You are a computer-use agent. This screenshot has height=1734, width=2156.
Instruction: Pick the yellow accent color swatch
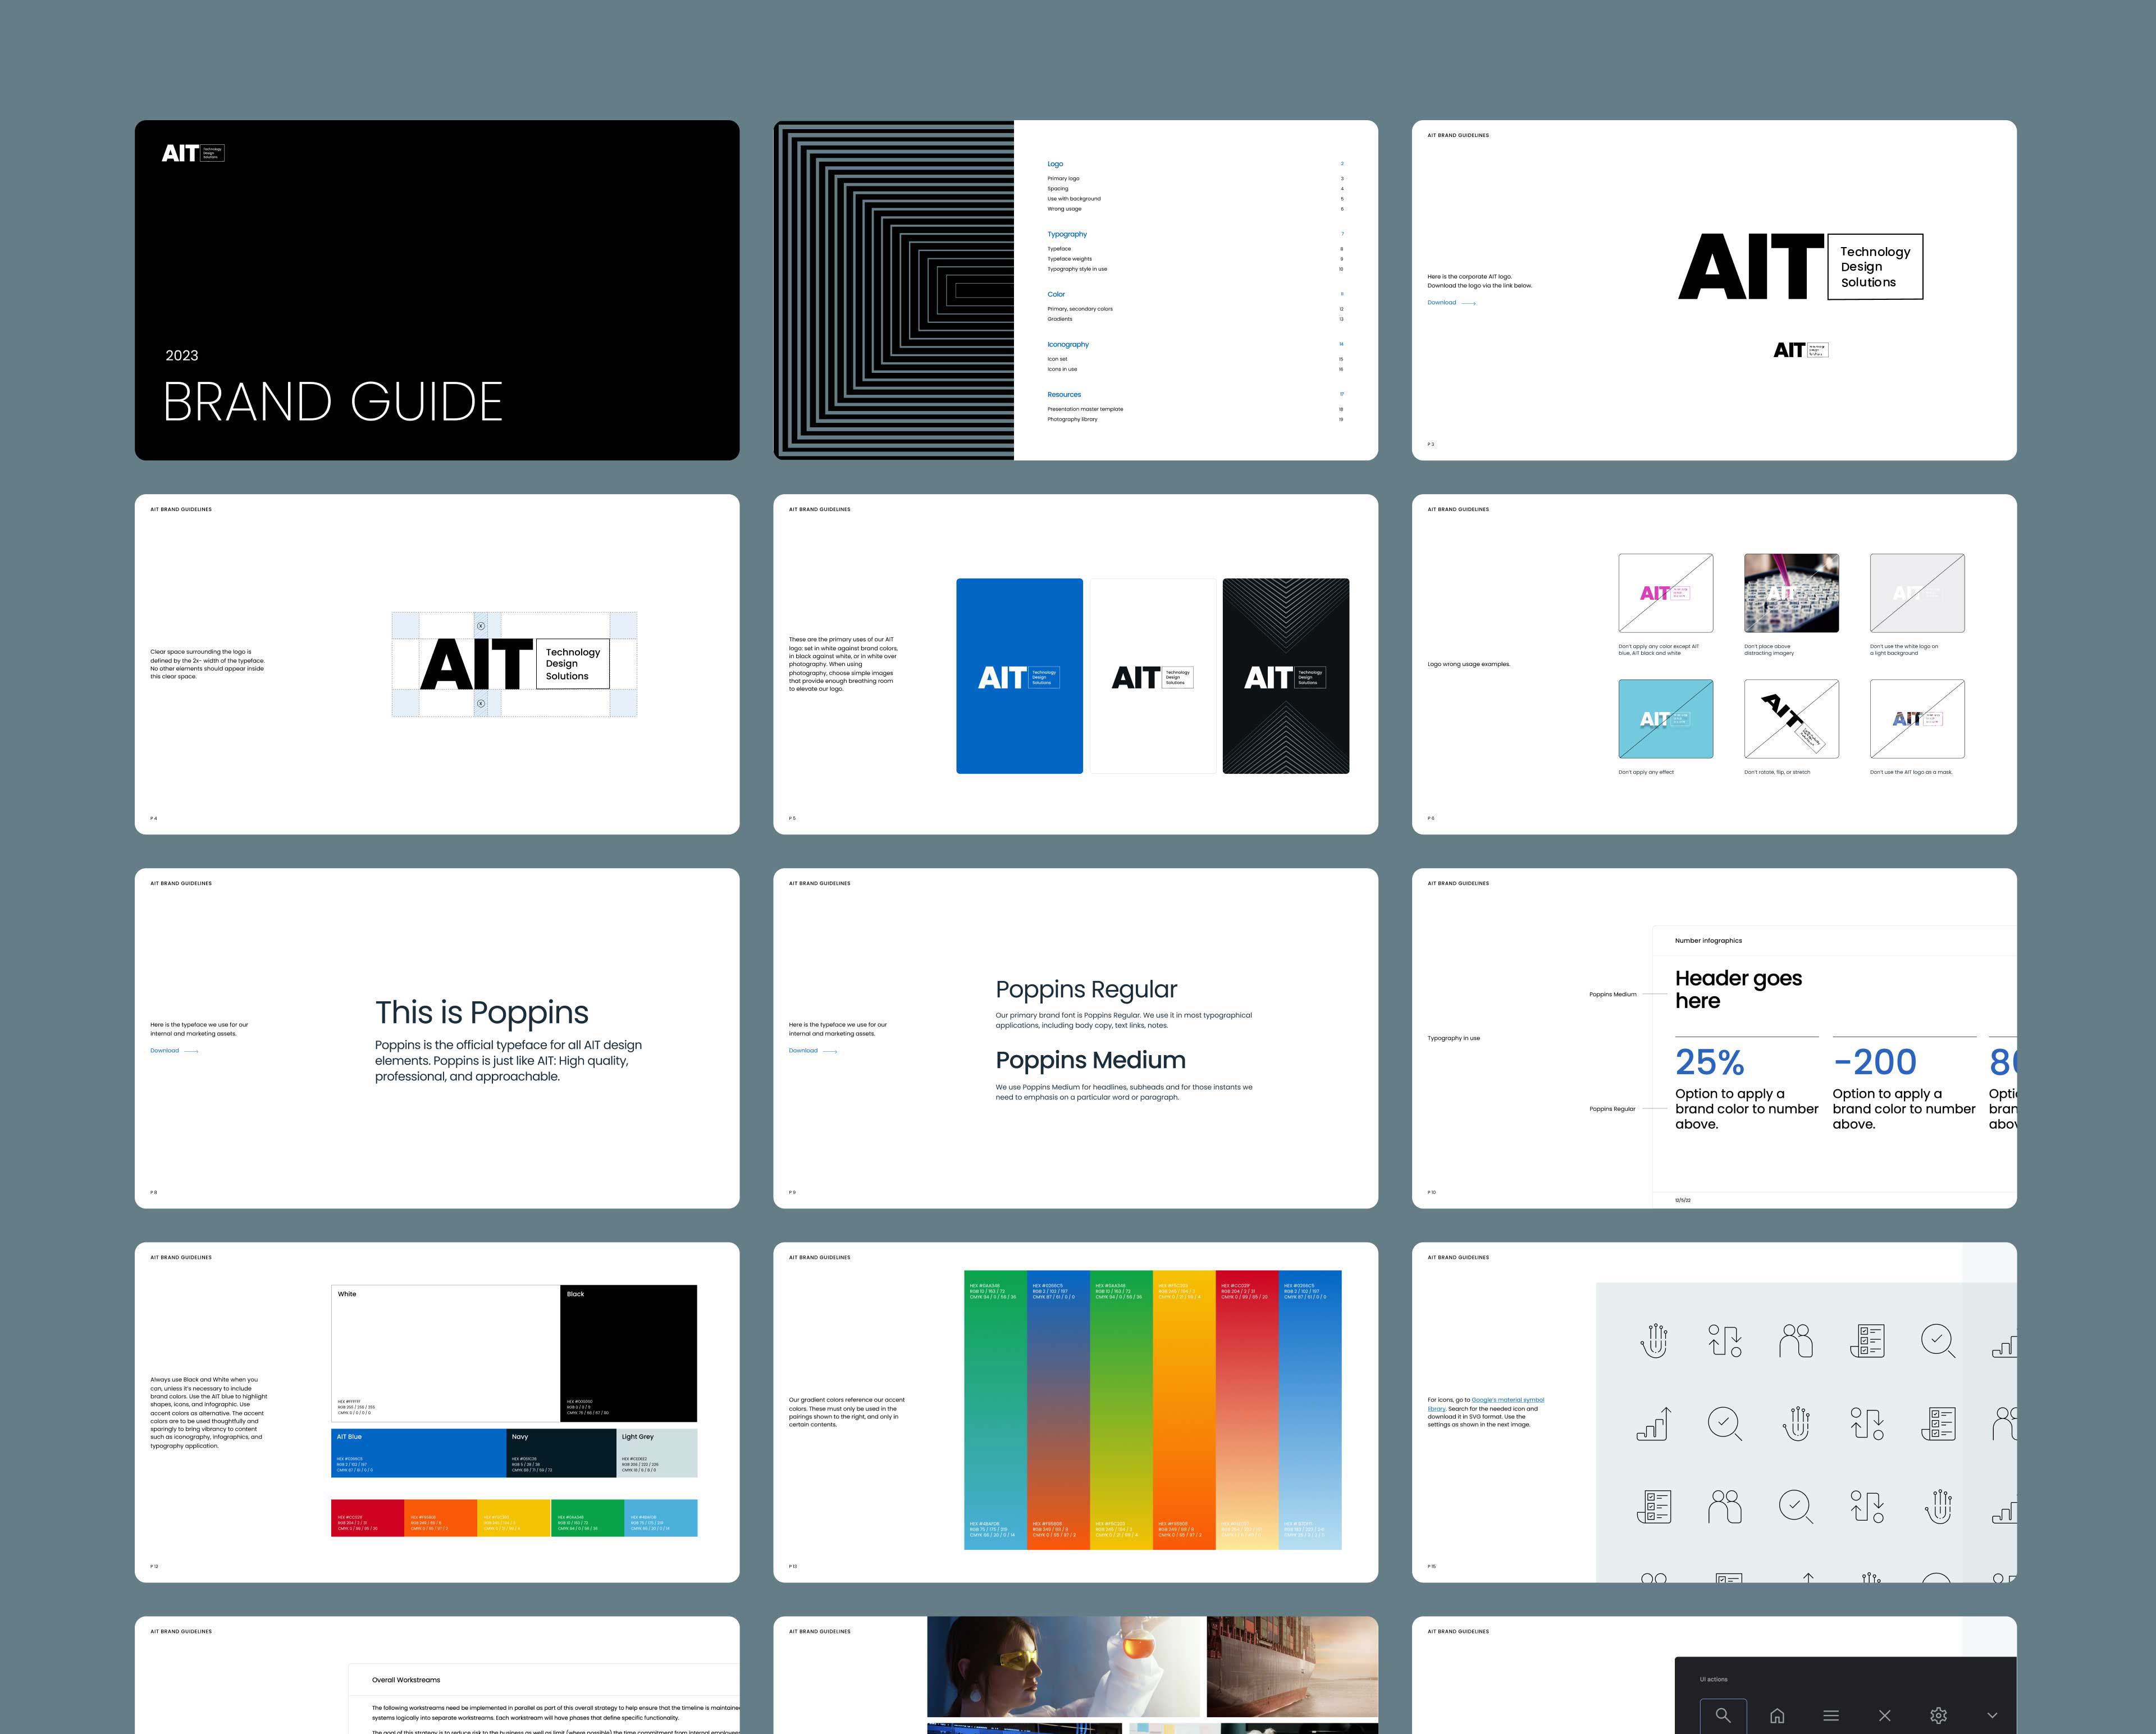click(x=514, y=1518)
